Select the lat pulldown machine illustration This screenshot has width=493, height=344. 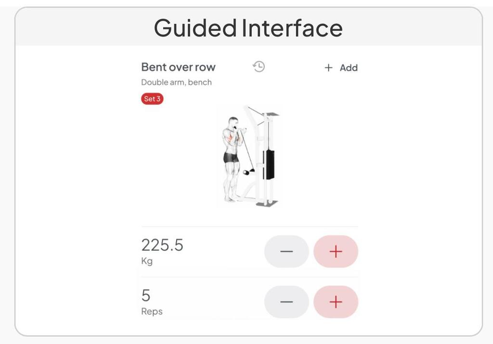250,157
